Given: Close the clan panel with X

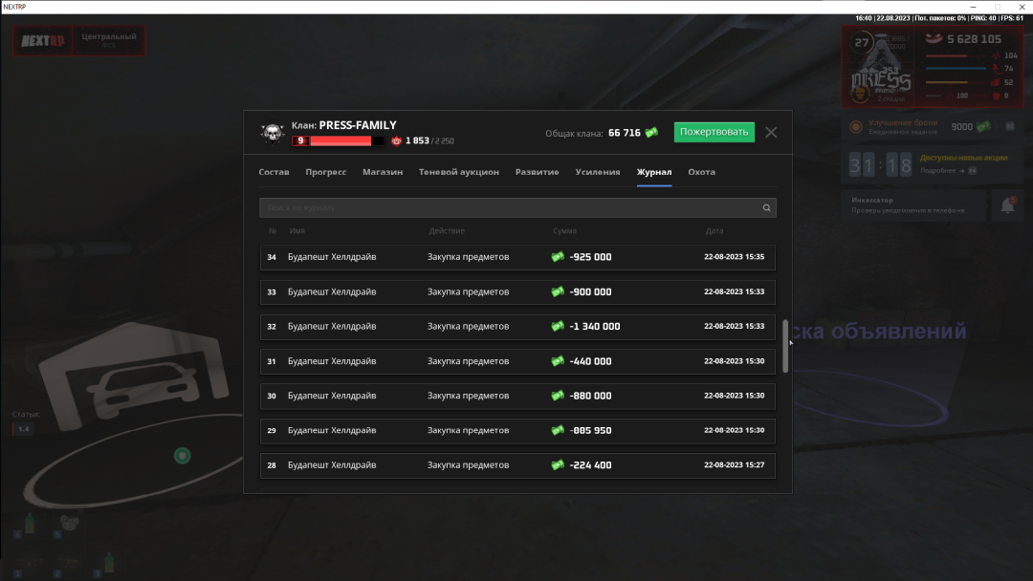Looking at the screenshot, I should (771, 132).
